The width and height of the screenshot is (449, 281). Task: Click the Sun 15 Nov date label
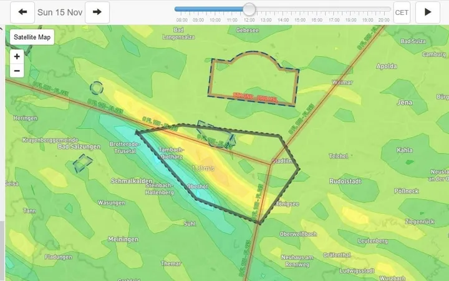pyautogui.click(x=60, y=12)
